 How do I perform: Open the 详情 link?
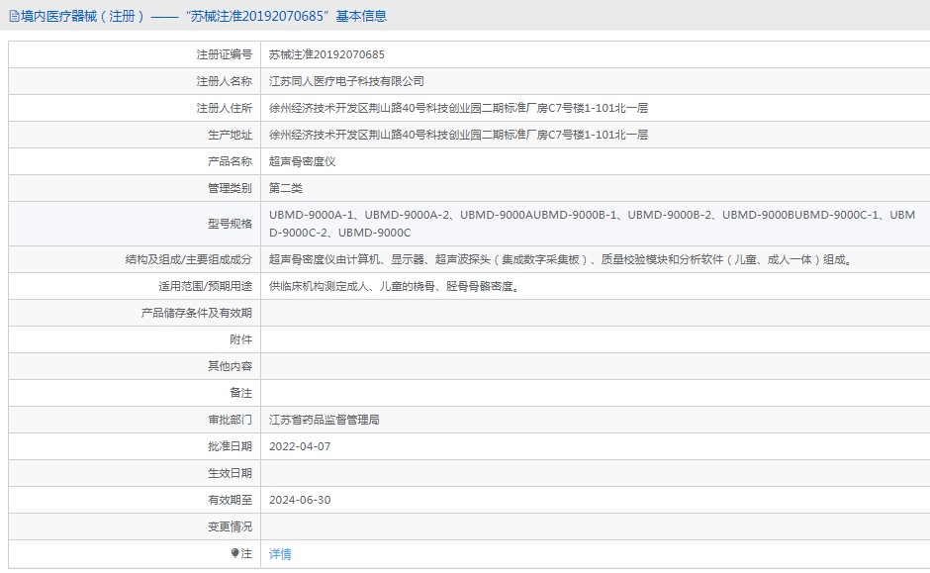point(280,553)
